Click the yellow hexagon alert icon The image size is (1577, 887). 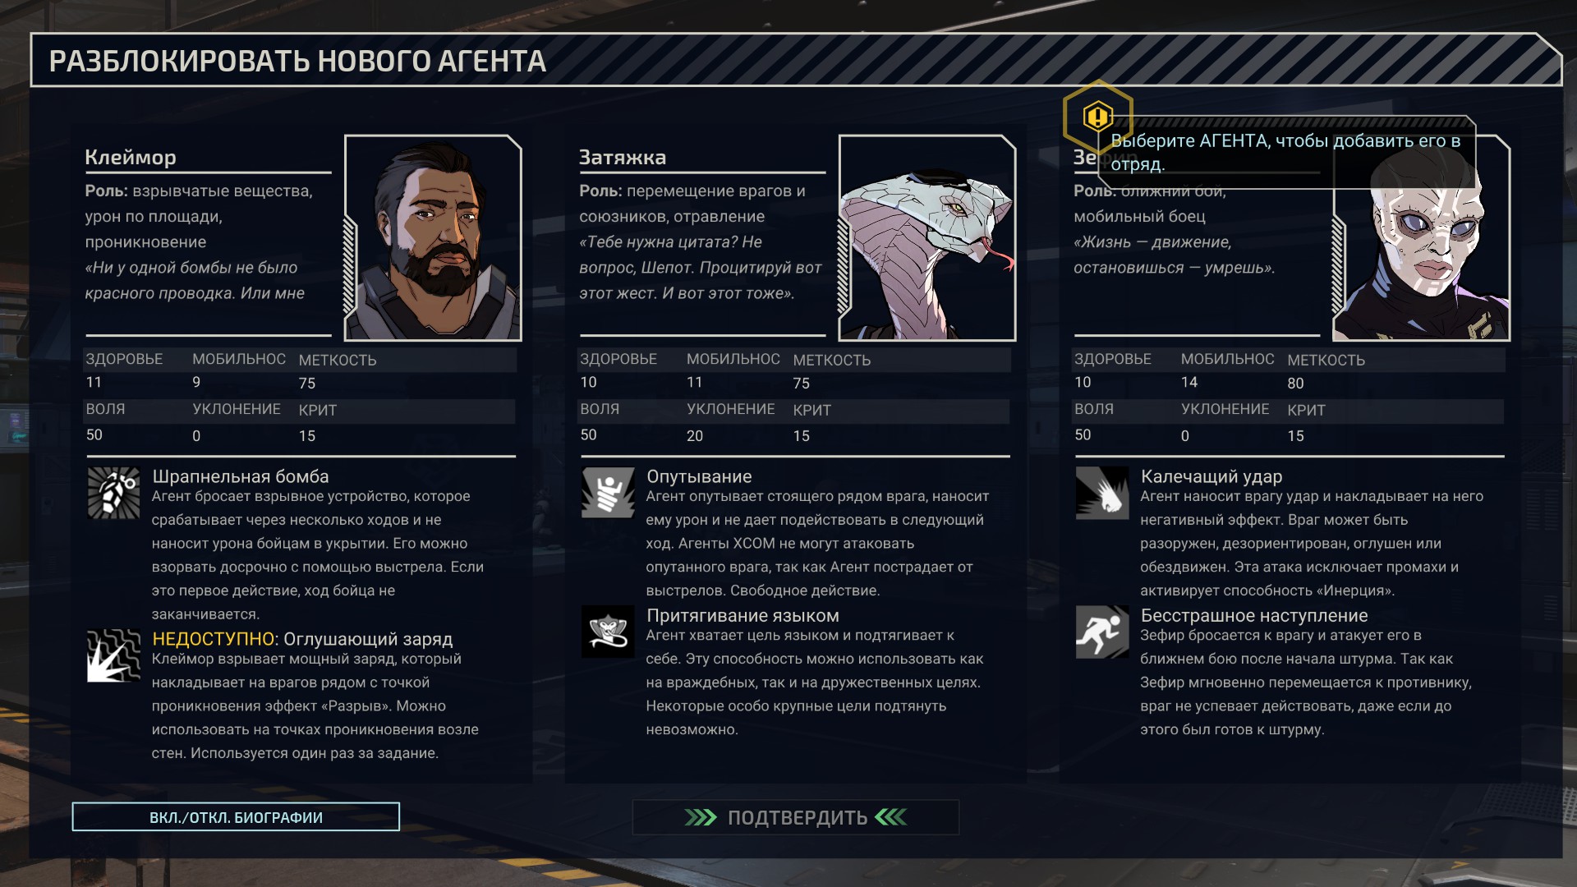pyautogui.click(x=1098, y=117)
